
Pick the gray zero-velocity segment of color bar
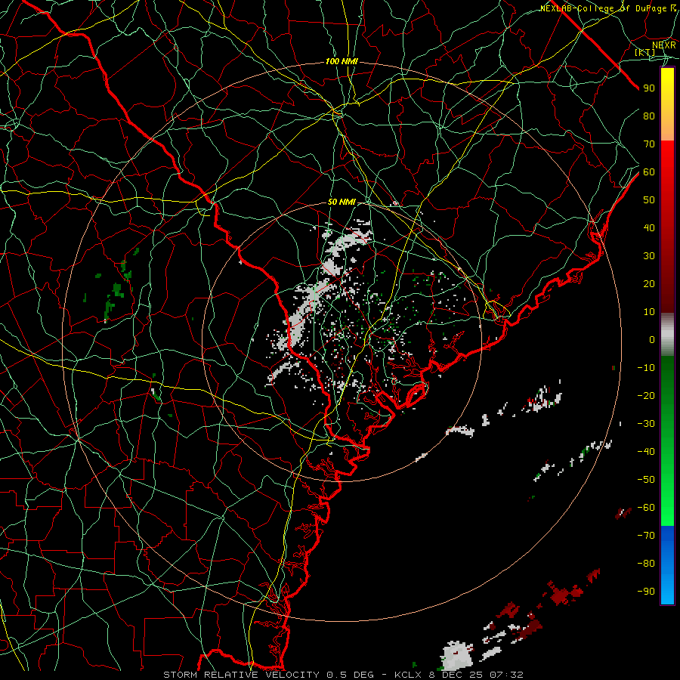click(667, 335)
